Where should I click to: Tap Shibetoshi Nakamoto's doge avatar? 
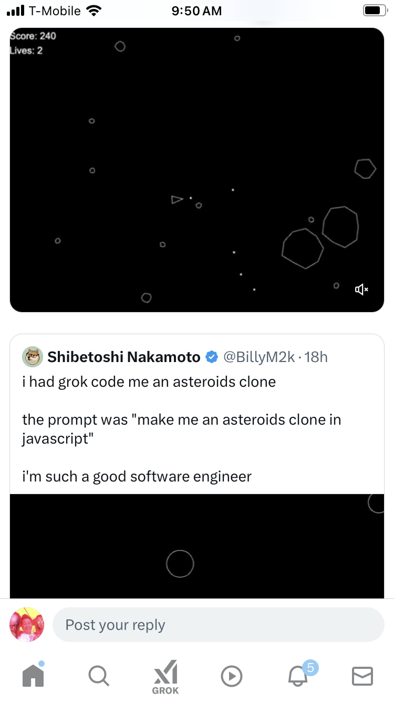point(33,357)
